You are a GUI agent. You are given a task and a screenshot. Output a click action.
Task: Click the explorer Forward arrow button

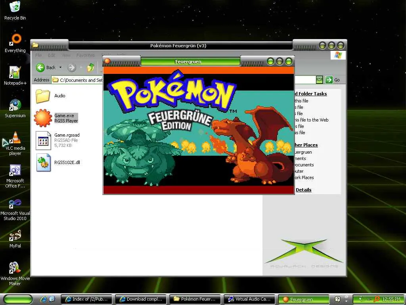point(72,68)
